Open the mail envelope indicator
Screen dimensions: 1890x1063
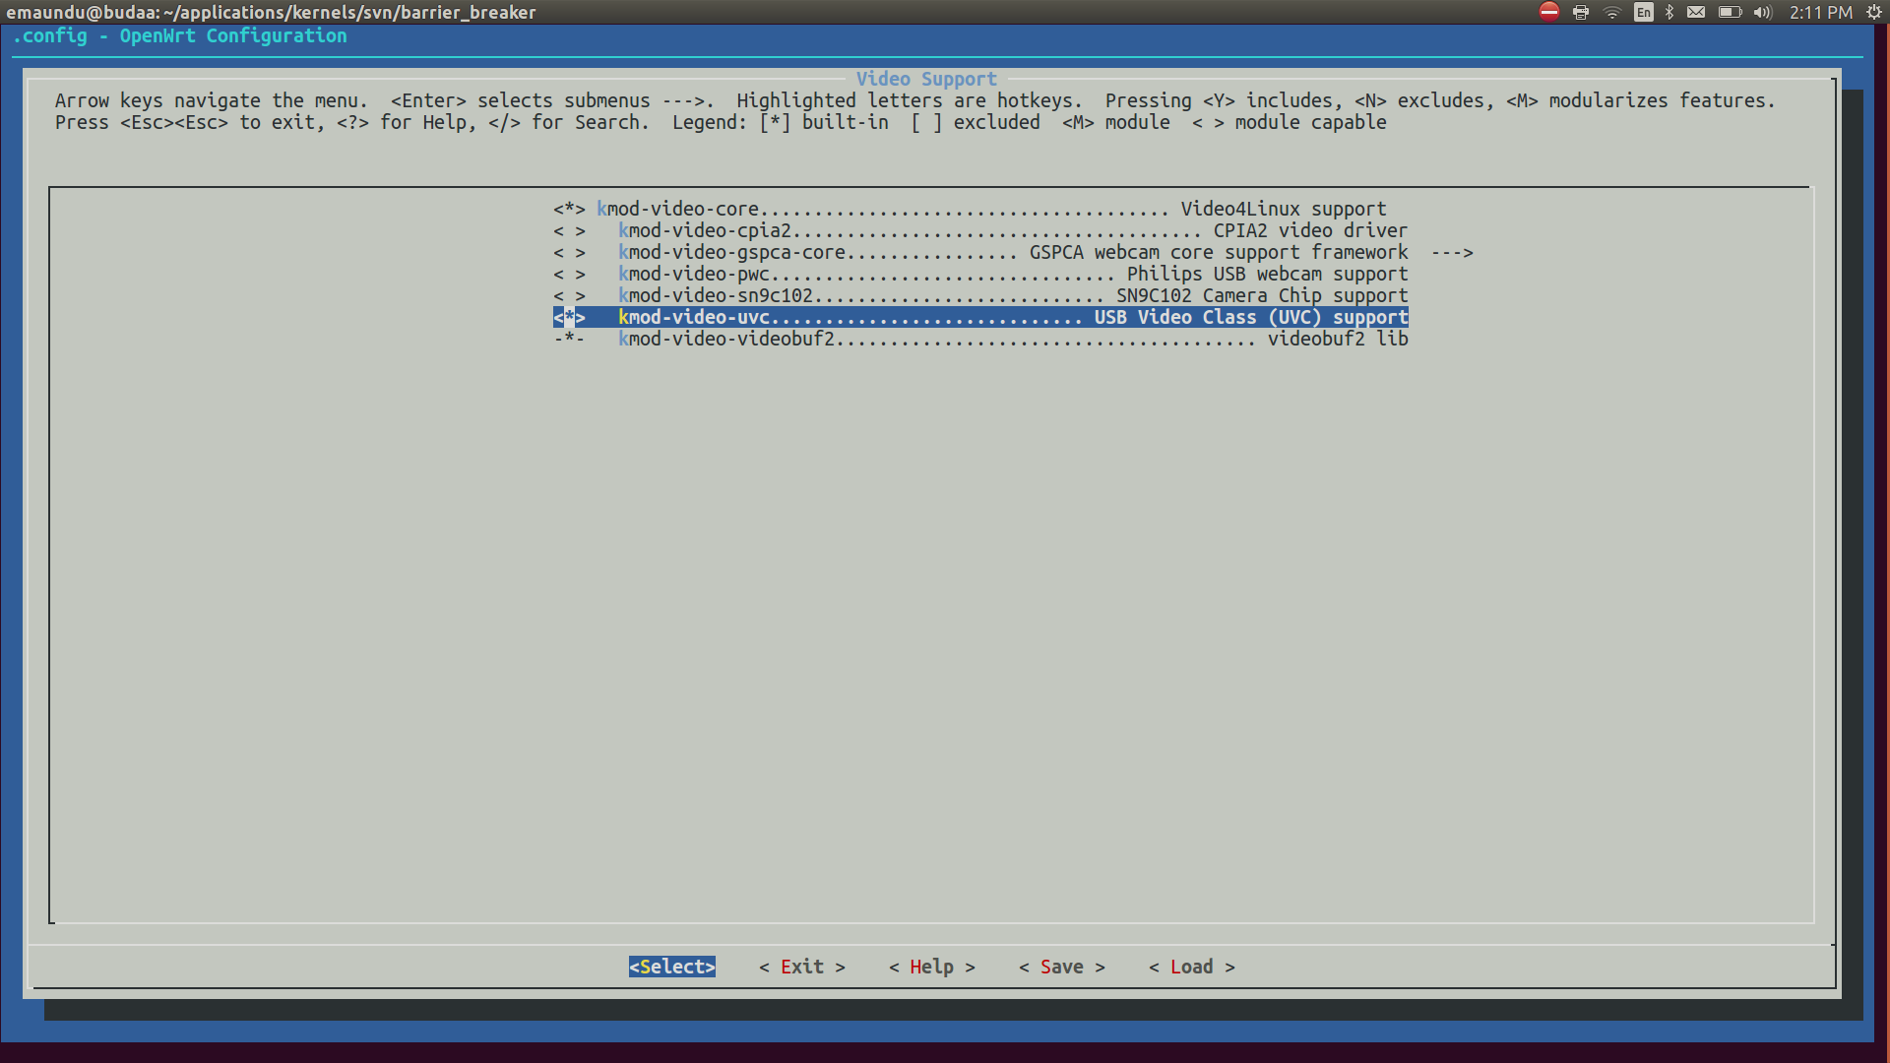click(1696, 12)
